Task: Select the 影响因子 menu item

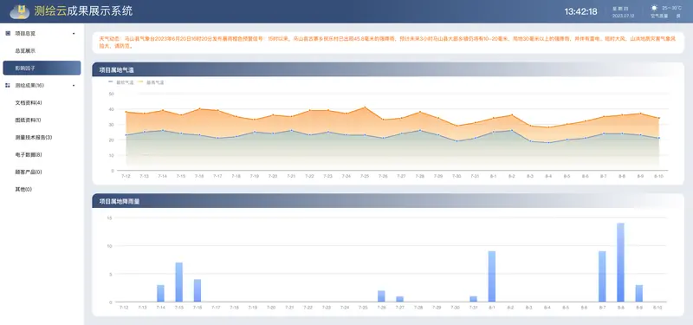Action: (42, 68)
